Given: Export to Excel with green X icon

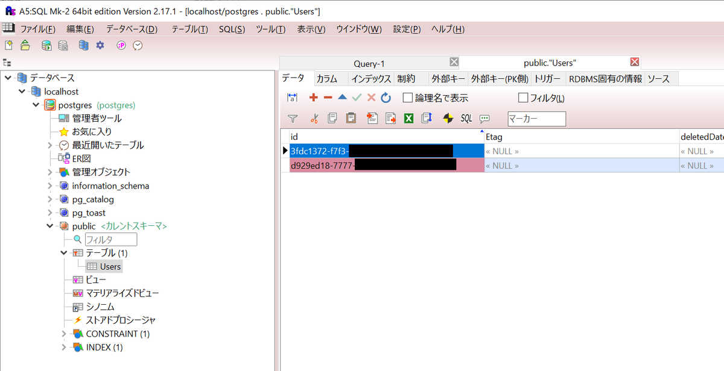Looking at the screenshot, I should (x=408, y=119).
